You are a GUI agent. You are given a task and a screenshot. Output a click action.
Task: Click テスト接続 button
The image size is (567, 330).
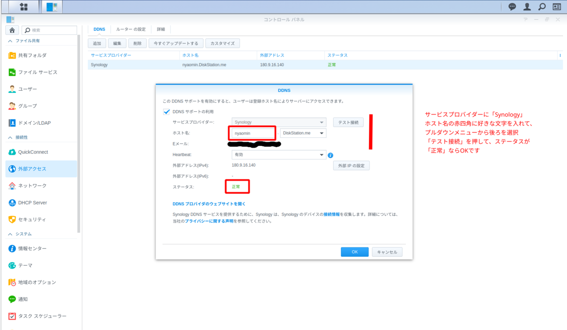click(348, 122)
